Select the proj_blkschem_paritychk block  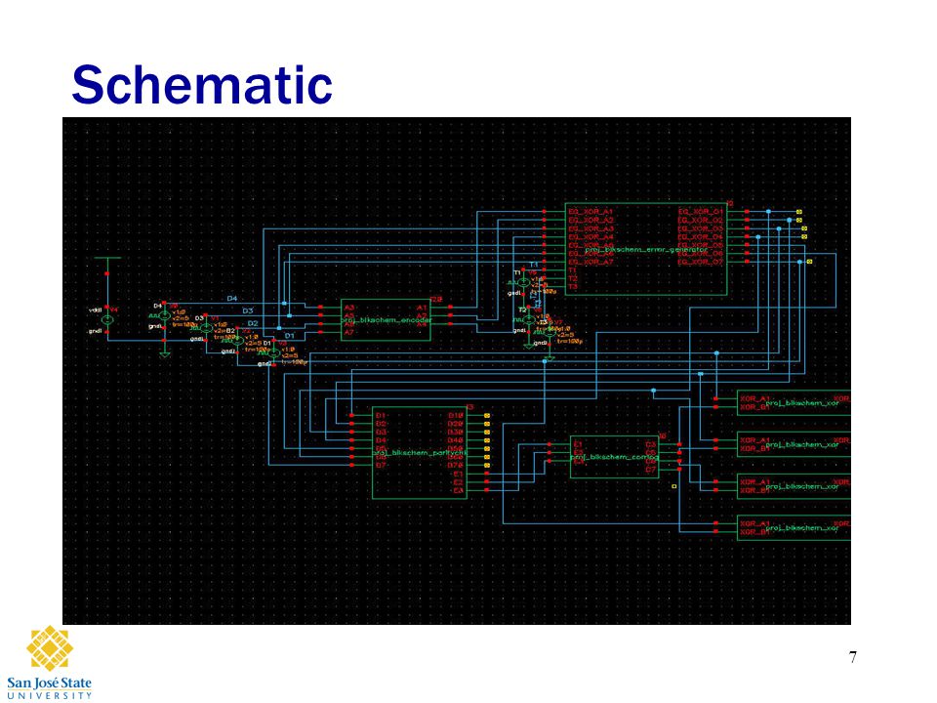coord(420,452)
